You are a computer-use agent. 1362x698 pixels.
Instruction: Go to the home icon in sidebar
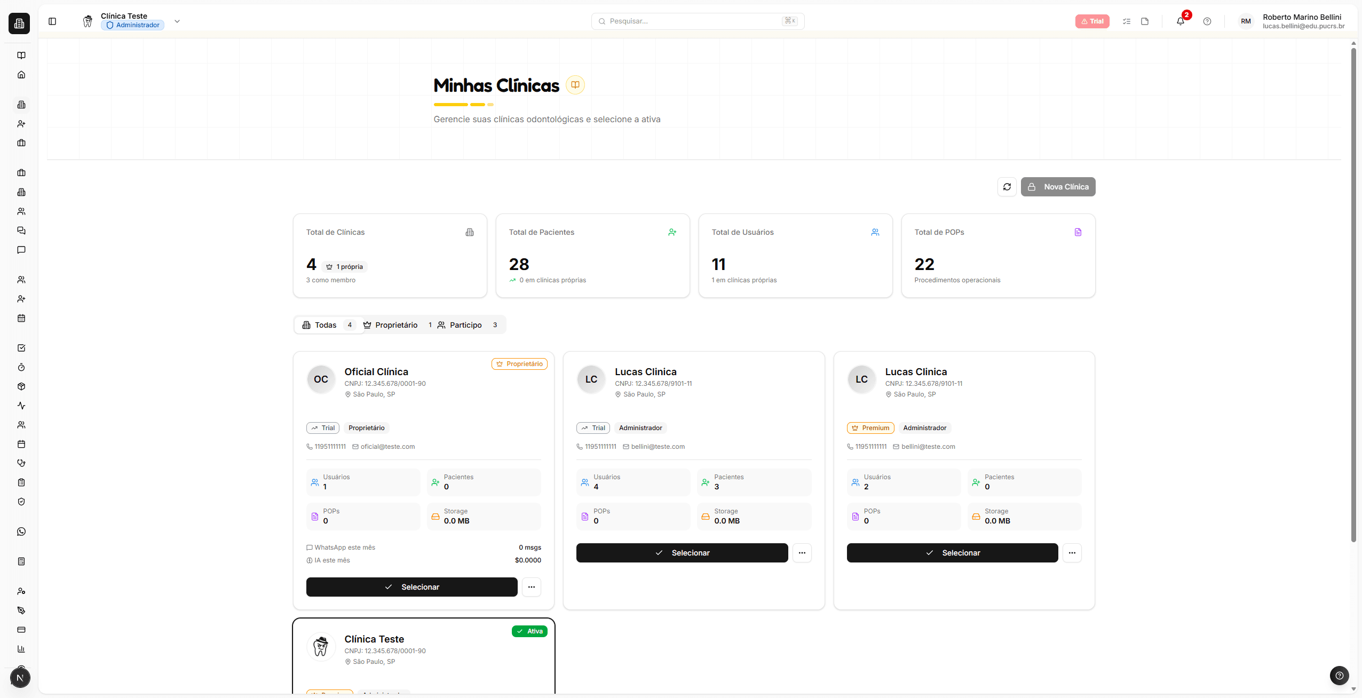(21, 75)
